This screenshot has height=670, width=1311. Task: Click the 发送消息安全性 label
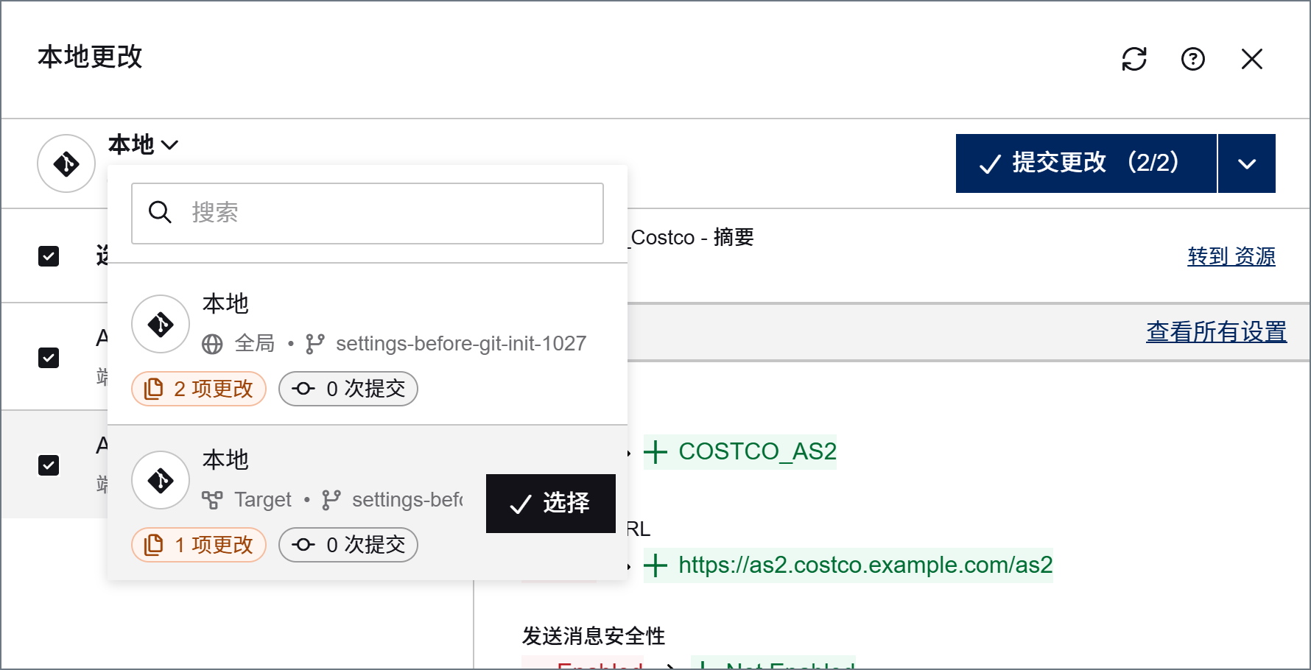[x=594, y=635]
